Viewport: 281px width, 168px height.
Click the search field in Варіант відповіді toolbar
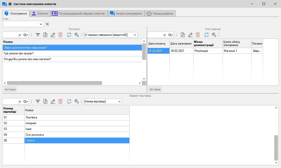tap(10, 101)
